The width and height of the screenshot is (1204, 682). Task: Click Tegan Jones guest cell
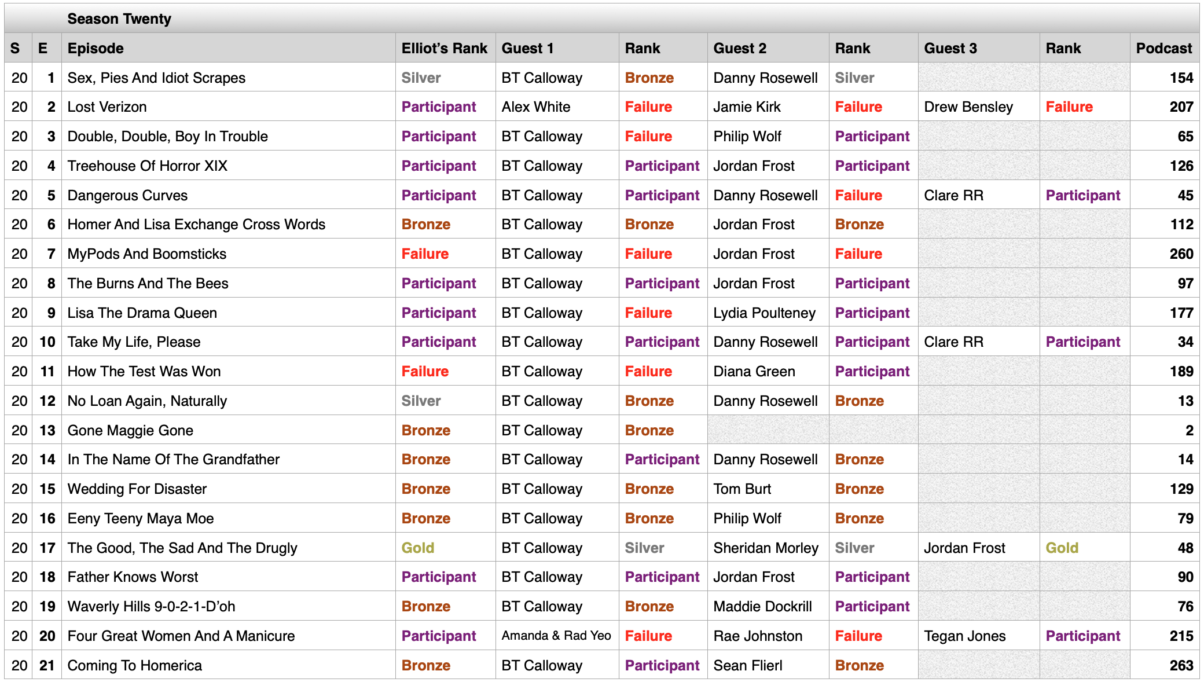[964, 636]
